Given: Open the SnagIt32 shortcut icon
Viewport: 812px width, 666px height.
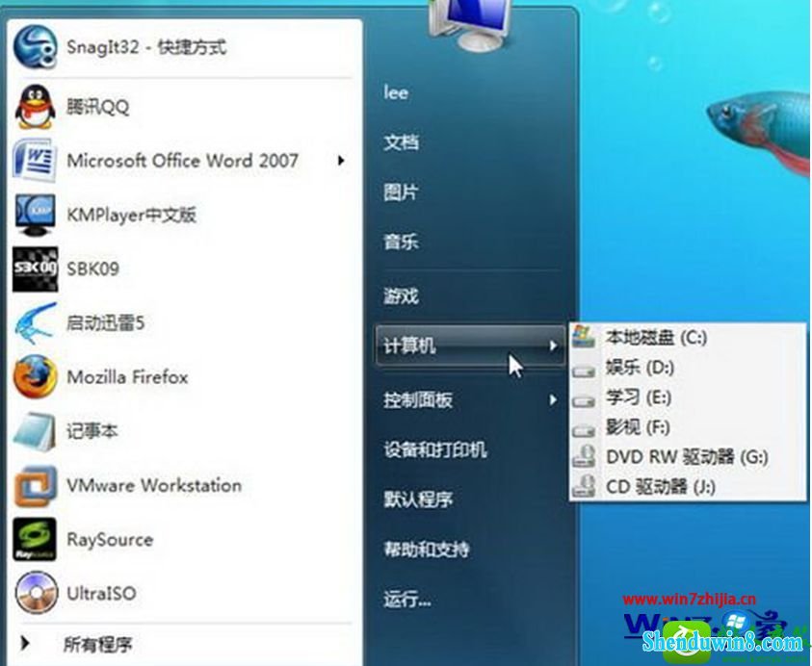Looking at the screenshot, I should click(36, 47).
